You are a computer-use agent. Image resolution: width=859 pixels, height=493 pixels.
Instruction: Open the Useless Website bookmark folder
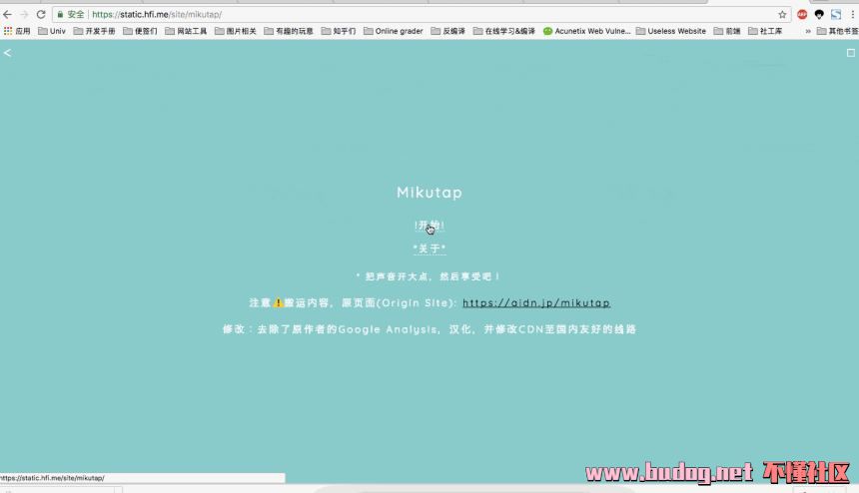tap(671, 31)
